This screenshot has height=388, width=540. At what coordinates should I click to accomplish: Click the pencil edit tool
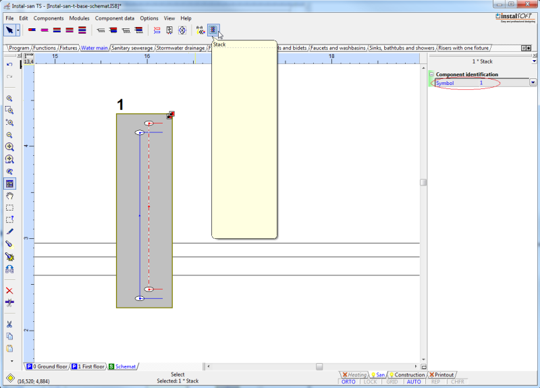pos(9,231)
